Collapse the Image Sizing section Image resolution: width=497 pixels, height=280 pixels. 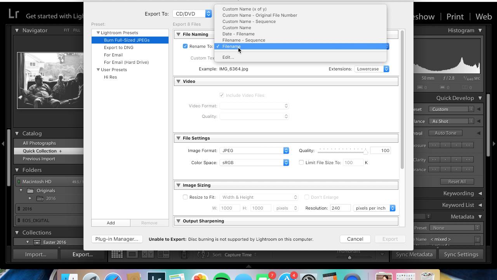coord(179,185)
